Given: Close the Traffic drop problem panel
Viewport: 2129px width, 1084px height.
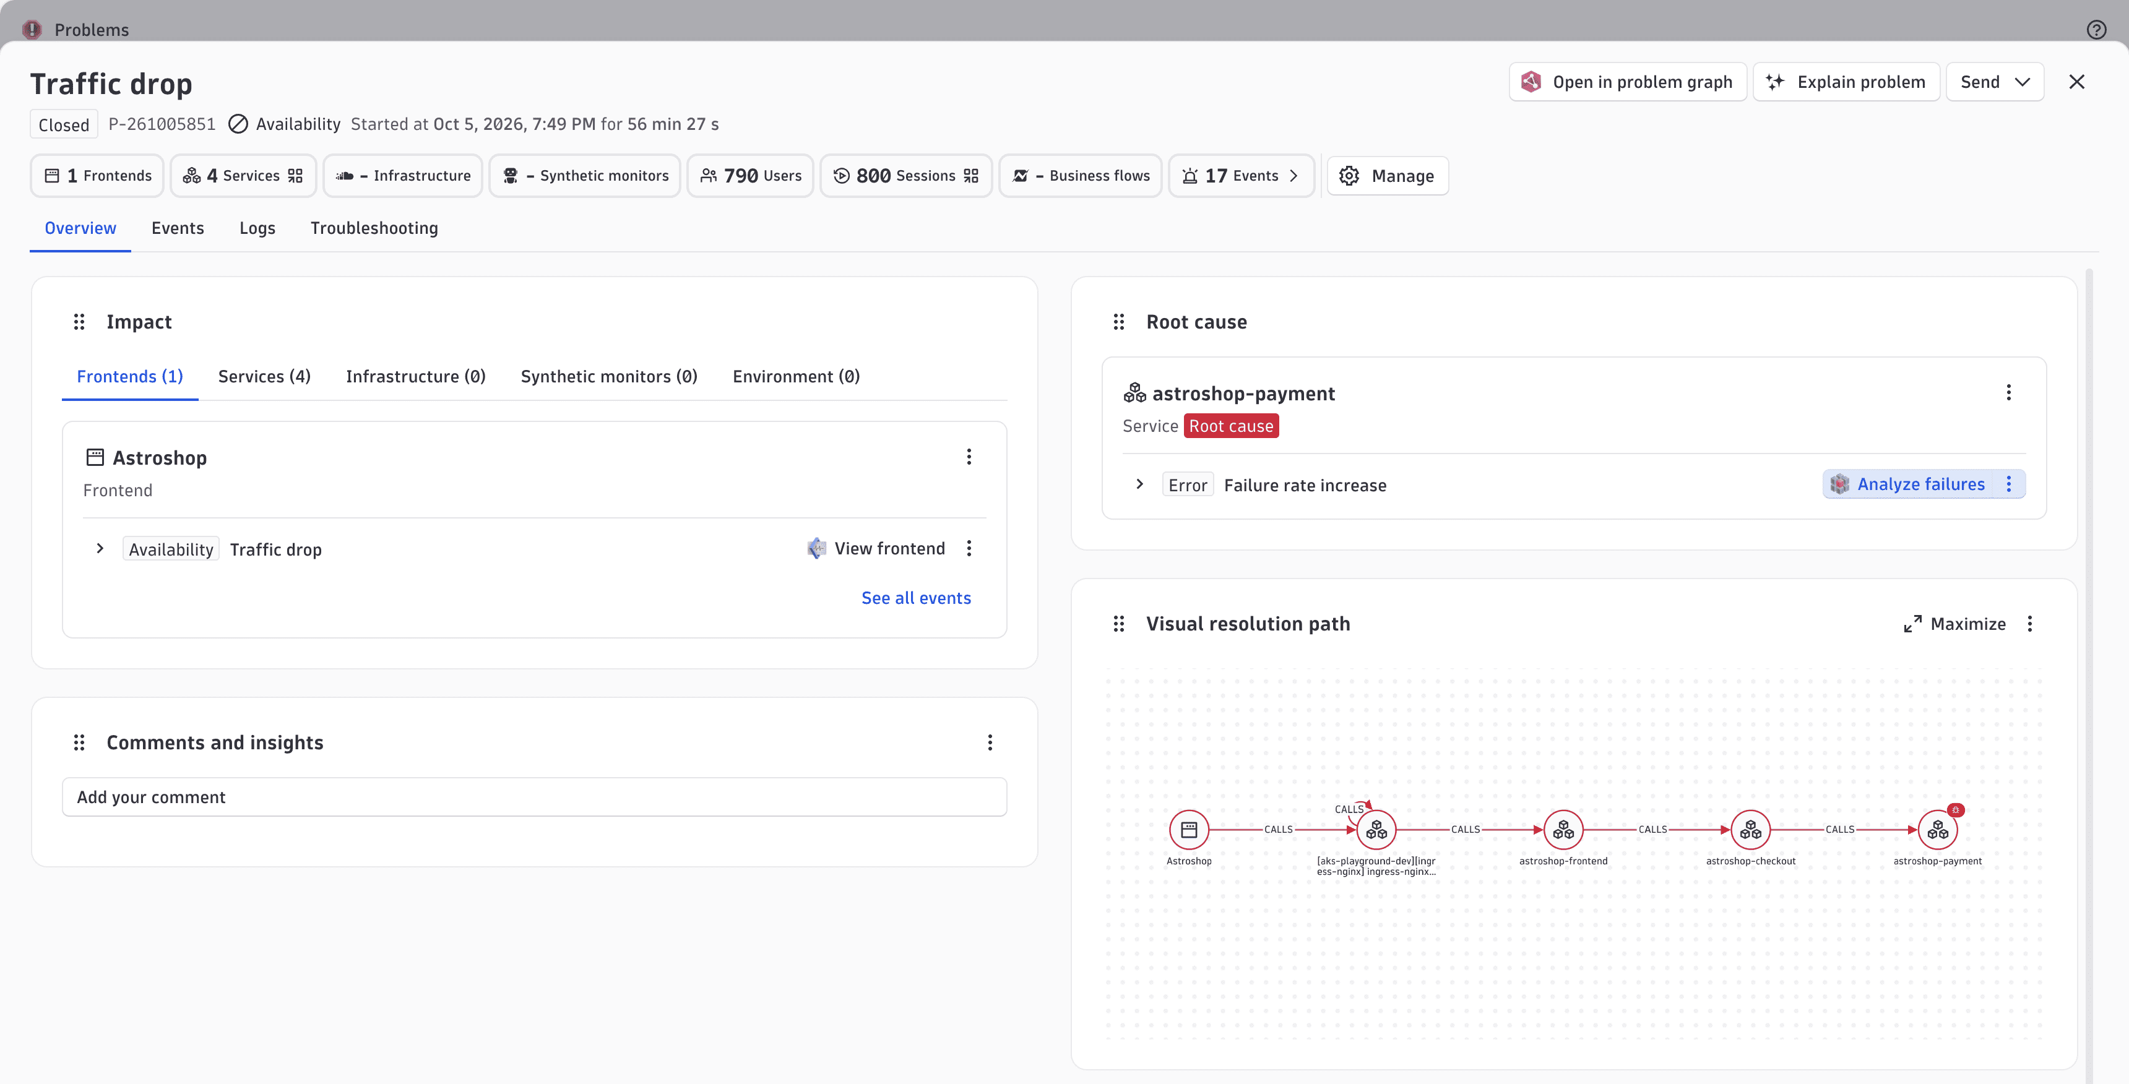Looking at the screenshot, I should click(x=2076, y=82).
